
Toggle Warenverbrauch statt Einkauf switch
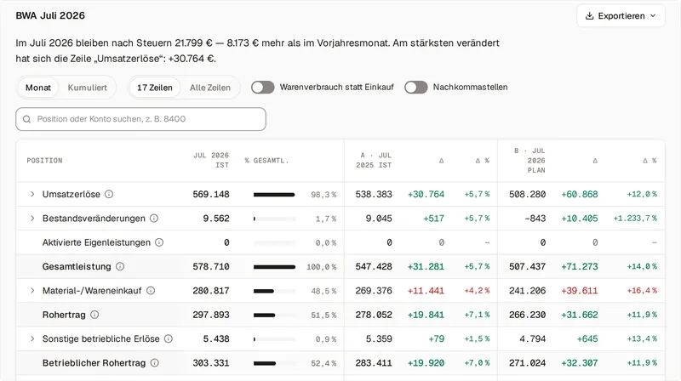pyautogui.click(x=263, y=88)
